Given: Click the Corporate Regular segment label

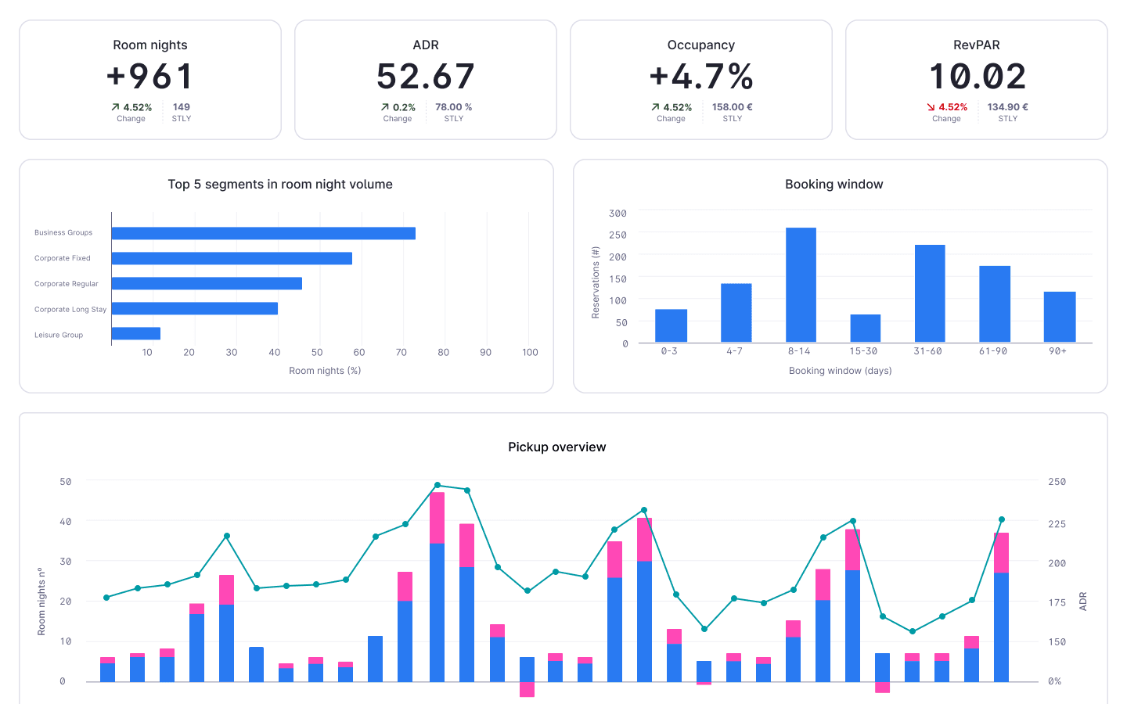Looking at the screenshot, I should click(67, 284).
